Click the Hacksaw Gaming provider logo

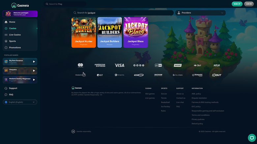(x=158, y=75)
